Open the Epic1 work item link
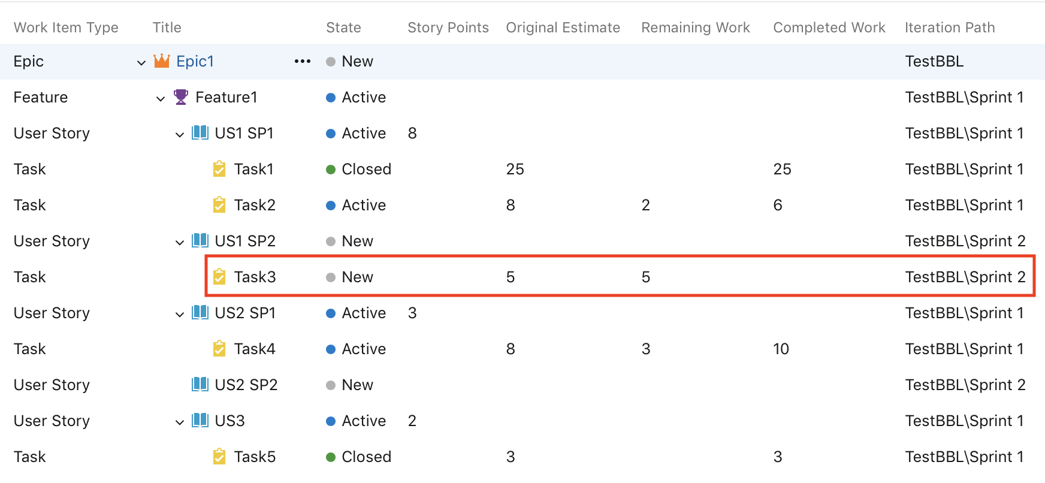Image resolution: width=1045 pixels, height=483 pixels. point(195,61)
